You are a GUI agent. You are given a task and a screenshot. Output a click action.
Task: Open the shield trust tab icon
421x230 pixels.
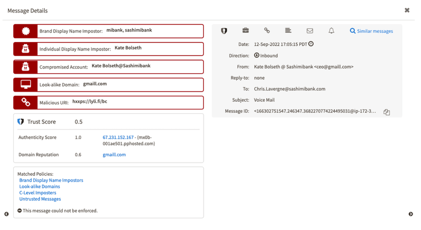[x=224, y=31]
